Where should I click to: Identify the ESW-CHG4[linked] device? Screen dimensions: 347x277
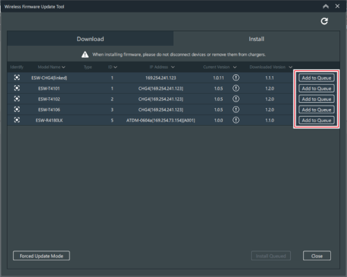17,78
